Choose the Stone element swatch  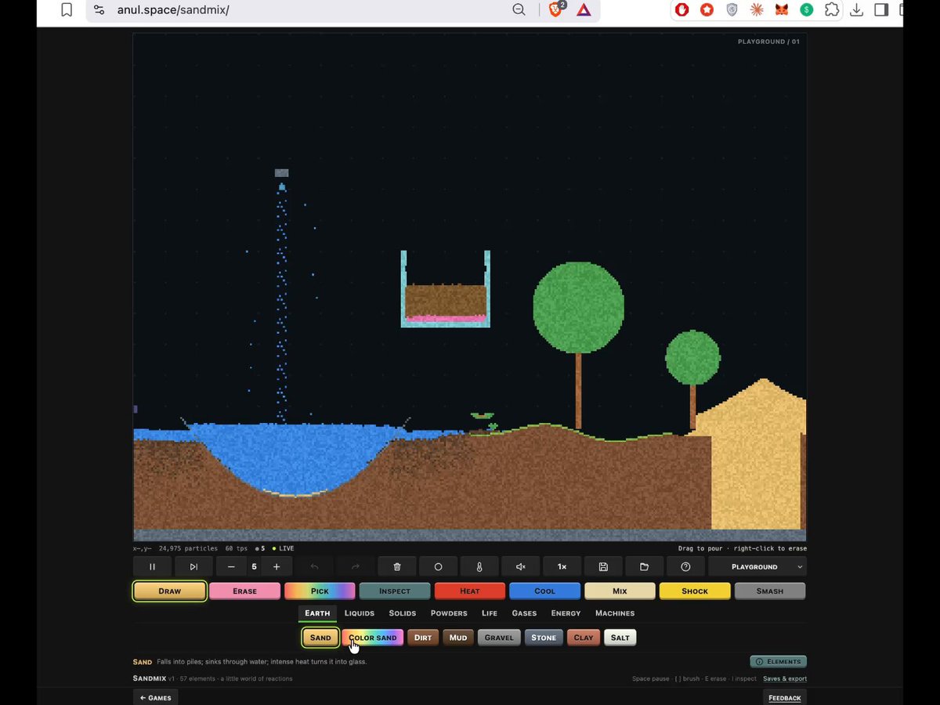(544, 638)
